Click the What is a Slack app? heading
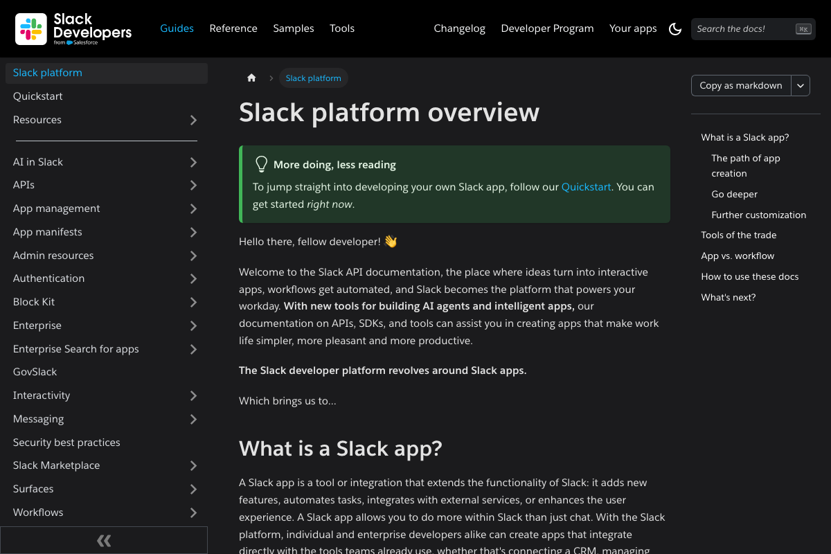Viewport: 831px width, 554px height. tap(341, 449)
